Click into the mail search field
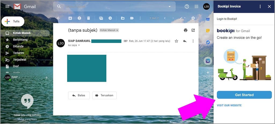Image resolution: width=275 pixels, height=124 pixels. pyautogui.click(x=114, y=7)
